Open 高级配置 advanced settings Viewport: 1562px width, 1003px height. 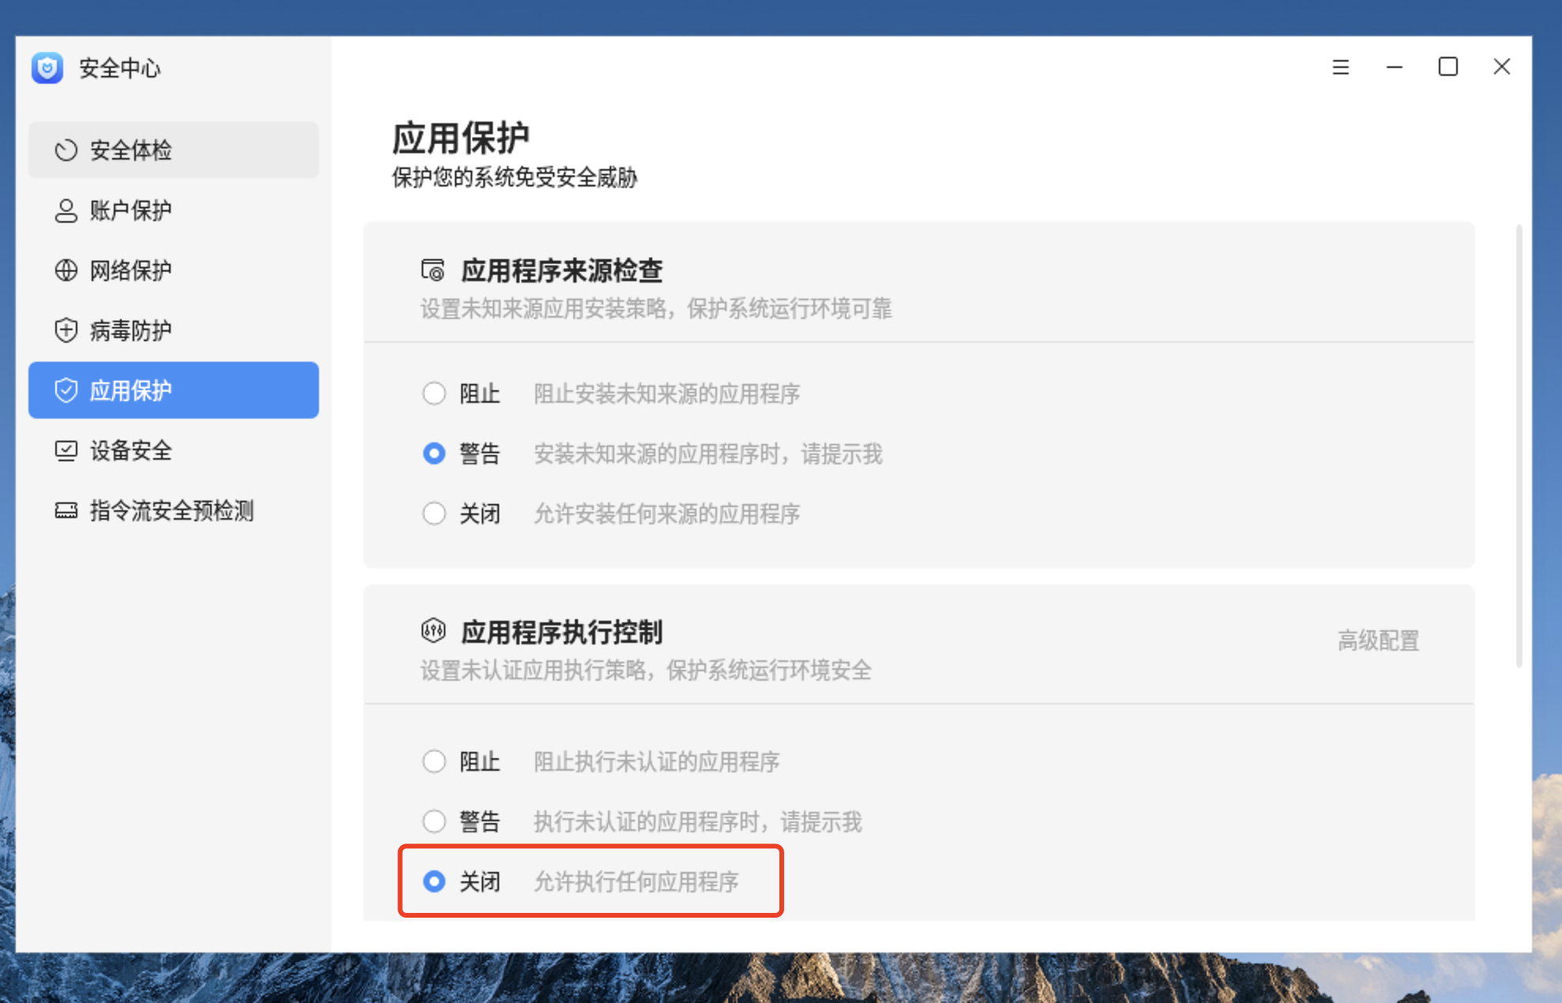(1378, 640)
